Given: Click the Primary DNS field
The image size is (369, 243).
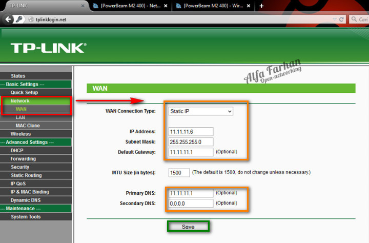Looking at the screenshot, I should (191, 193).
